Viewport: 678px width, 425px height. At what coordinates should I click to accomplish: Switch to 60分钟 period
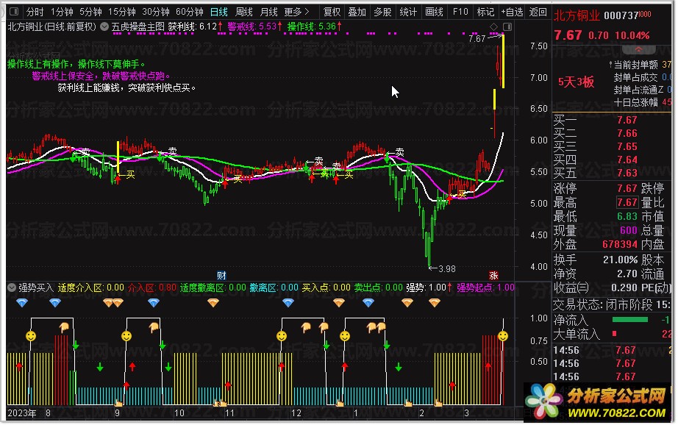(190, 12)
